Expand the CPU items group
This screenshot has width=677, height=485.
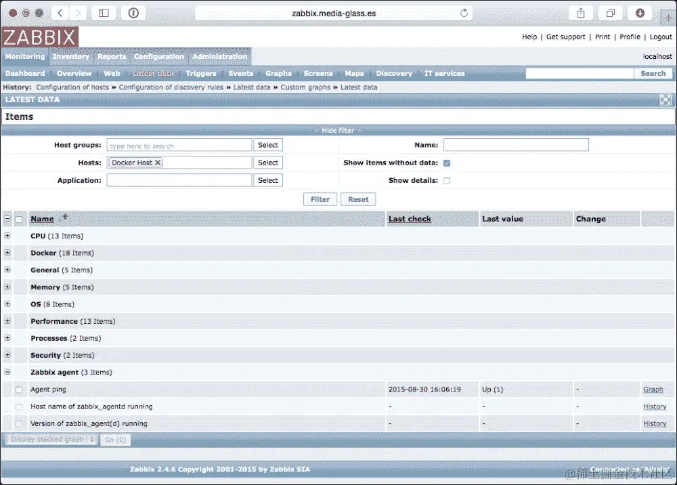point(7,236)
